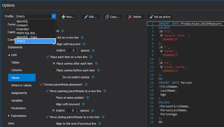Select Place comma before each item
The height and width of the screenshot is (127, 224).
pyautogui.click(x=54, y=70)
